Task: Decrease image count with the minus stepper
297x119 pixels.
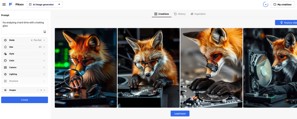Action: (38, 90)
